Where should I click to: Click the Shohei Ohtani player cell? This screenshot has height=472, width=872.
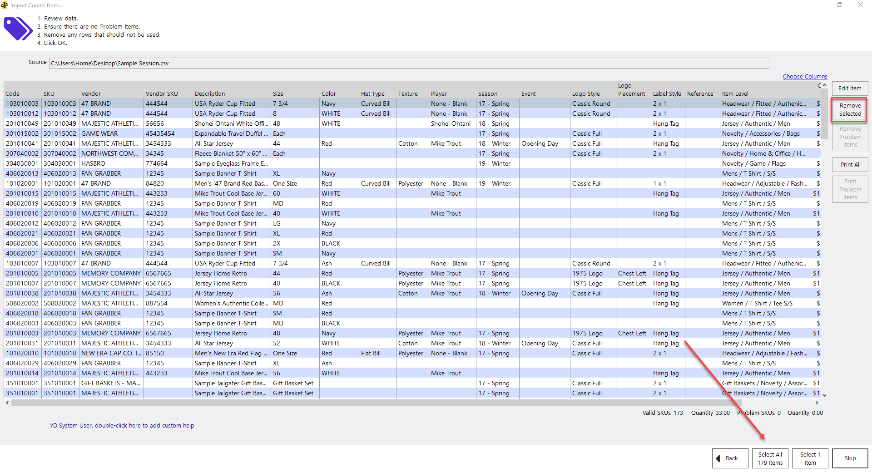click(452, 124)
